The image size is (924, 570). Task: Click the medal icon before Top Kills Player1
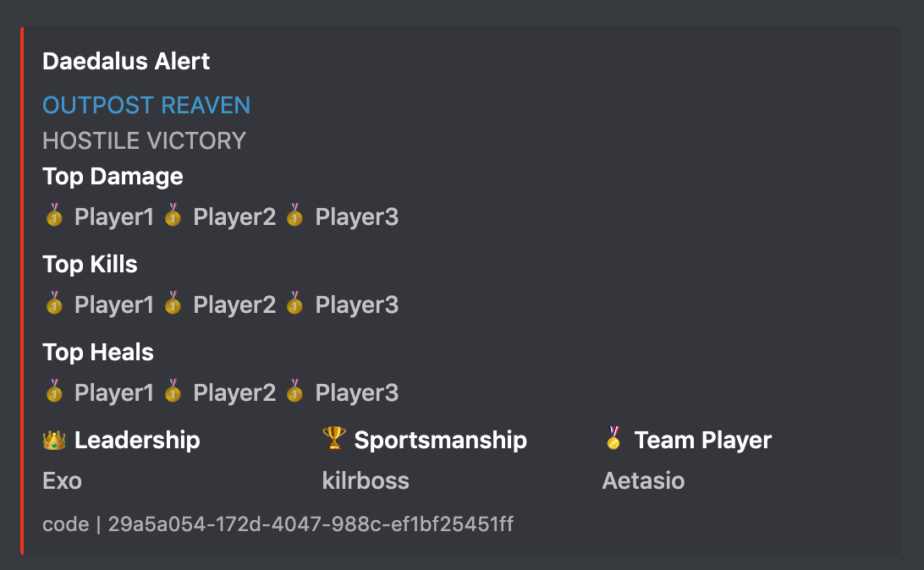(54, 303)
